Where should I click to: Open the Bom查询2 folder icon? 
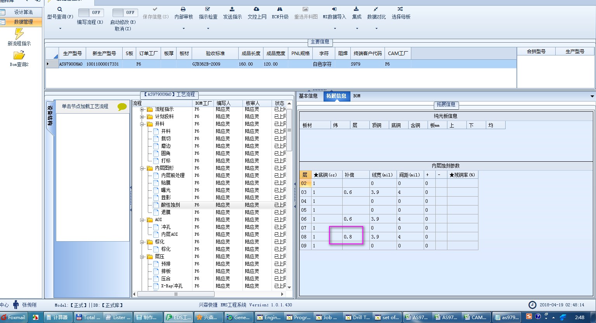[x=19, y=59]
